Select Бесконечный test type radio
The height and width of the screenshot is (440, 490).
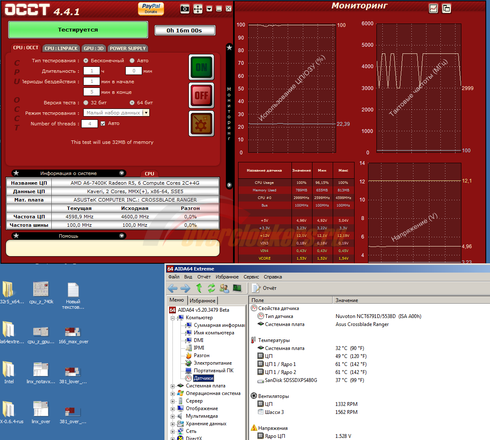coord(86,61)
